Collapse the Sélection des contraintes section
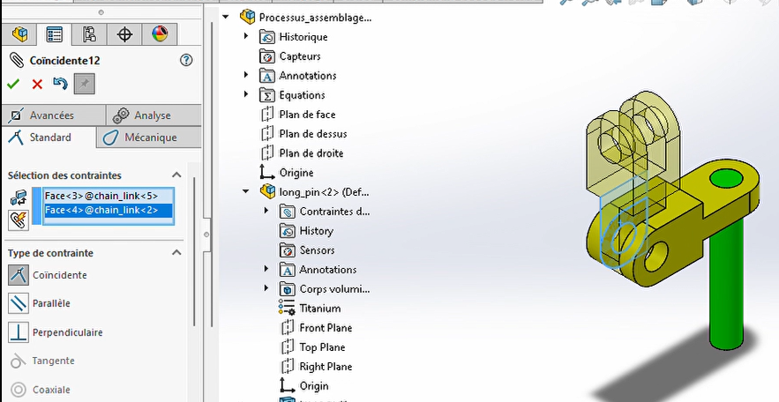 coord(176,175)
